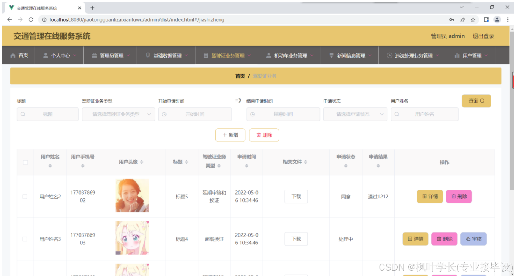Click the 管理员 admin label

click(x=448, y=36)
